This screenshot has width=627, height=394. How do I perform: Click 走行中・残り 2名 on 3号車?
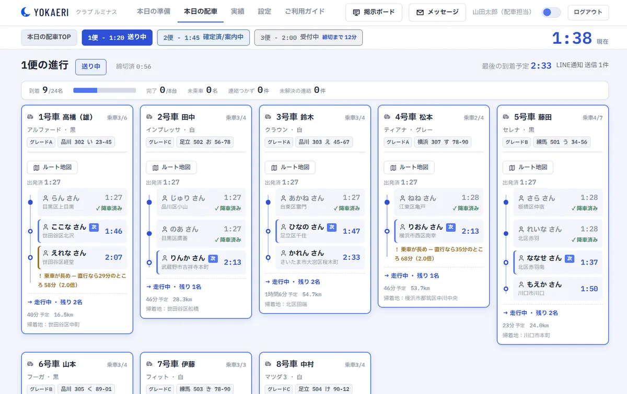pos(293,281)
